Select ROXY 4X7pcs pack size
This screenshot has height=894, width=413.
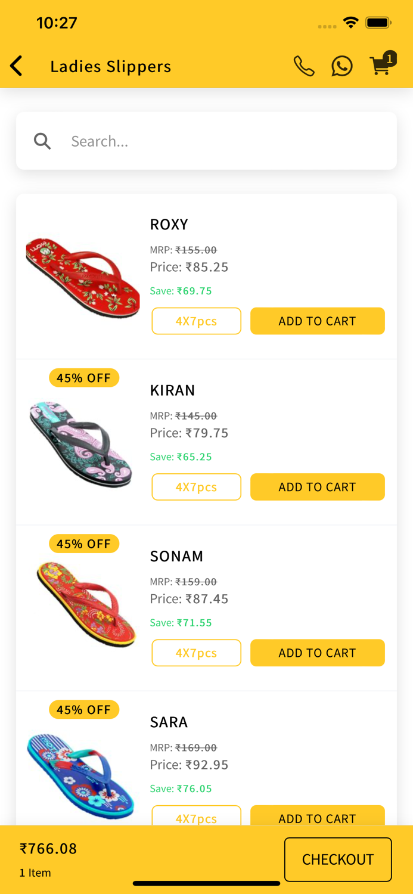tap(196, 321)
